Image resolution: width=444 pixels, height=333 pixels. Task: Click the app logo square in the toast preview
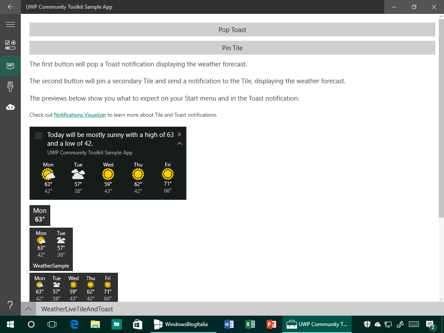[x=39, y=136]
